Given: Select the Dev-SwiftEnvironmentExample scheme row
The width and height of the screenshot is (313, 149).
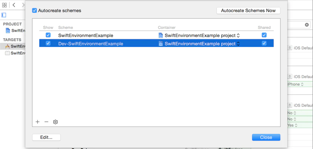Looking at the screenshot, I should (x=156, y=43).
